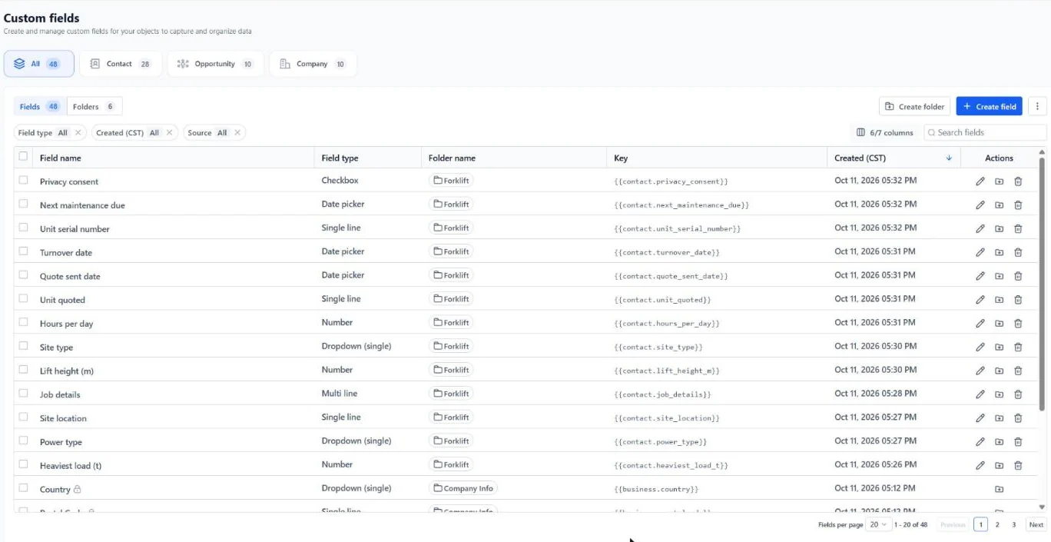Open fields per page dropdown

coord(878,524)
